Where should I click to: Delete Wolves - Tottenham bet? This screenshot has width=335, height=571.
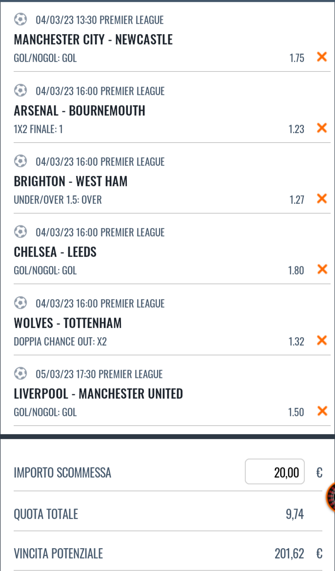click(x=322, y=341)
